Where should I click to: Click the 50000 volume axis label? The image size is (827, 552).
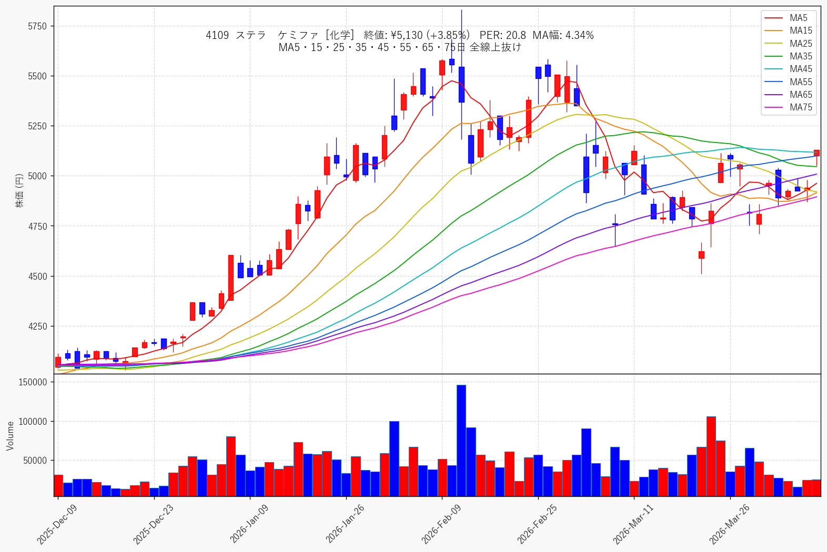pos(35,461)
